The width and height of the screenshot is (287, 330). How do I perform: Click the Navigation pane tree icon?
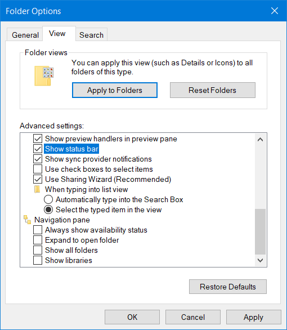tap(27, 220)
